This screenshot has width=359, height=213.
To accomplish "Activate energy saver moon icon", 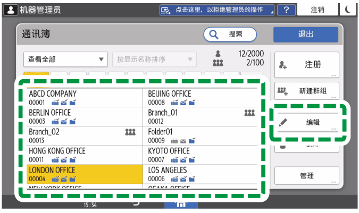I will point(348,10).
